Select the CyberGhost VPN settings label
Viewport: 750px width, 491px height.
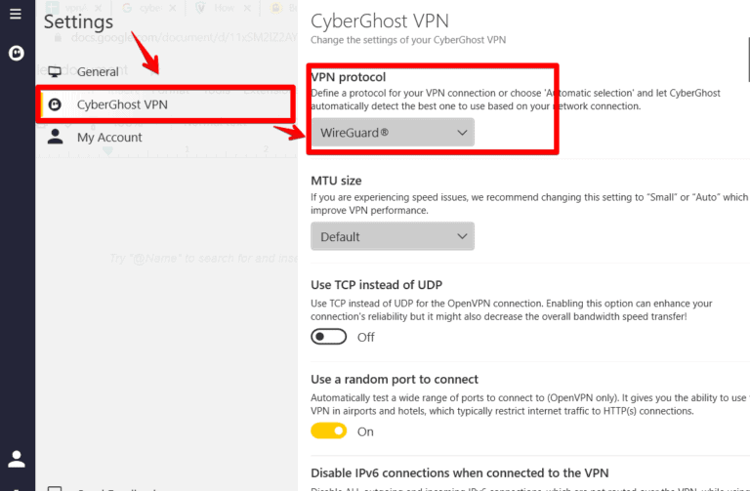pos(122,104)
